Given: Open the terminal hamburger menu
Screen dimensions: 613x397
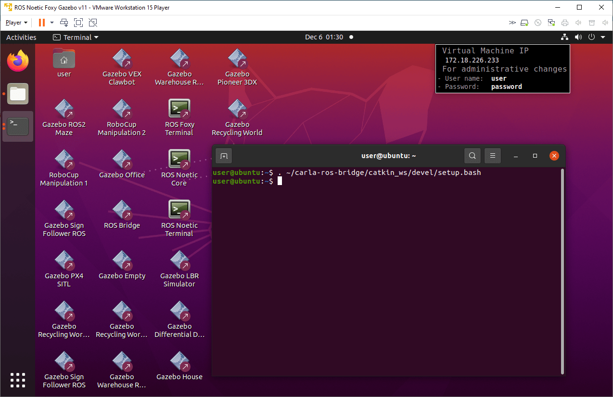Looking at the screenshot, I should pos(492,156).
